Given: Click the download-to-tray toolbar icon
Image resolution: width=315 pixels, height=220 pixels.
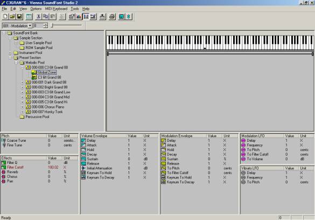Looking at the screenshot, I should 102,17.
